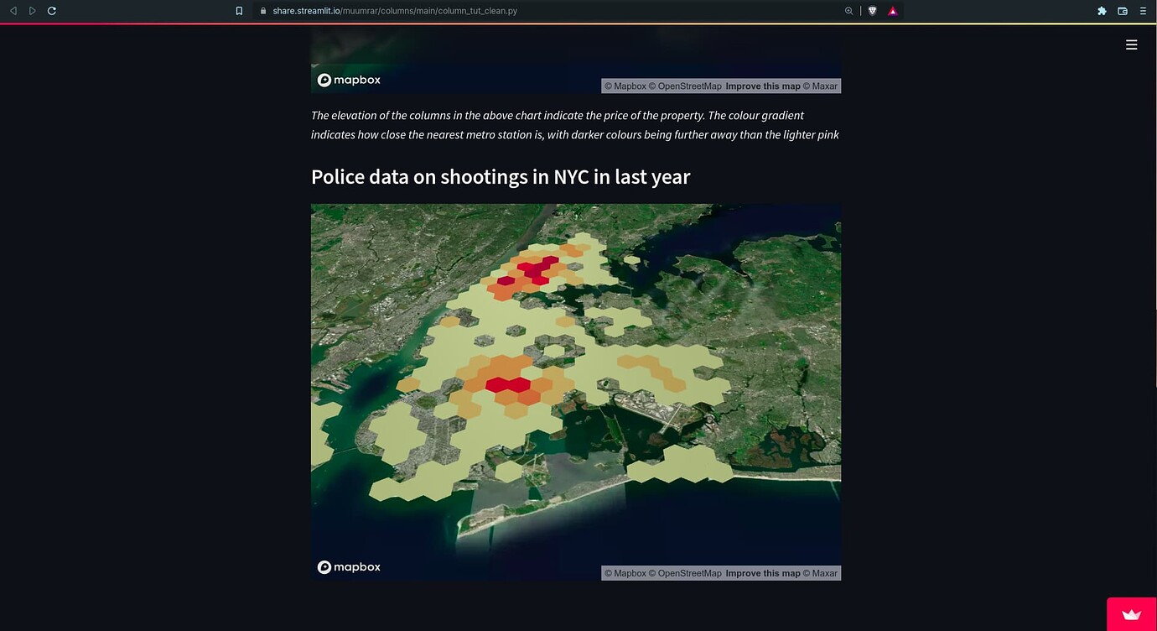Open the Mapbox copyright link on the upper map

tap(624, 86)
